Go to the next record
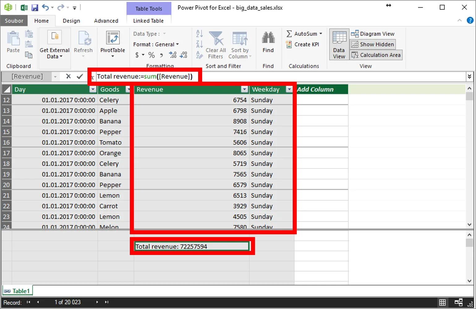Image resolution: width=476 pixels, height=309 pixels. [97, 302]
